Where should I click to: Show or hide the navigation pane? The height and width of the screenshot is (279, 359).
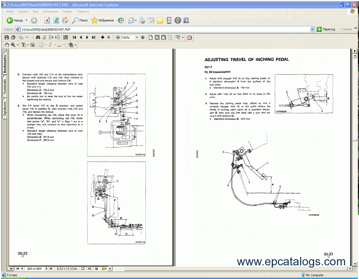(x=66, y=37)
